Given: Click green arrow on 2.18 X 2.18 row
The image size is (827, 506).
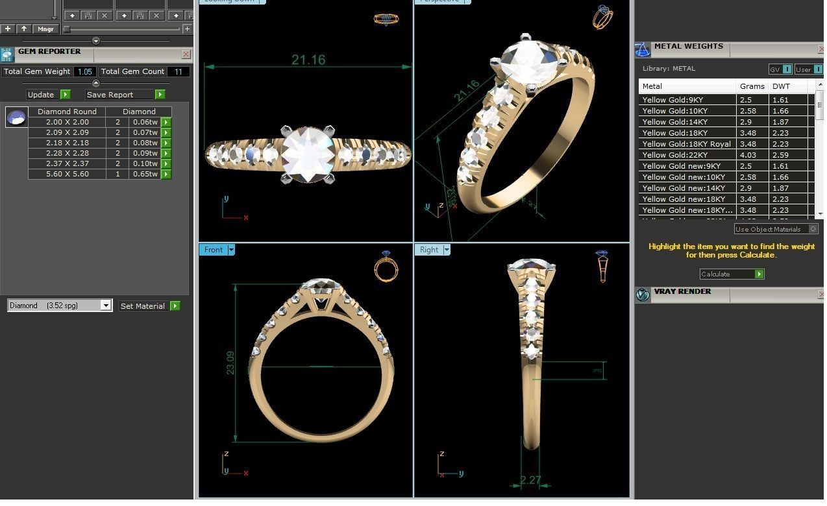Looking at the screenshot, I should point(166,143).
